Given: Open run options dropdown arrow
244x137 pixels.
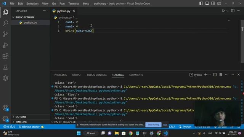Looking at the screenshot, I should pyautogui.click(x=228, y=11).
